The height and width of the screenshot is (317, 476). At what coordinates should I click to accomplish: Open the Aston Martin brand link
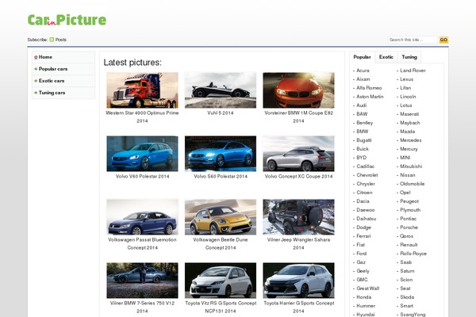370,97
